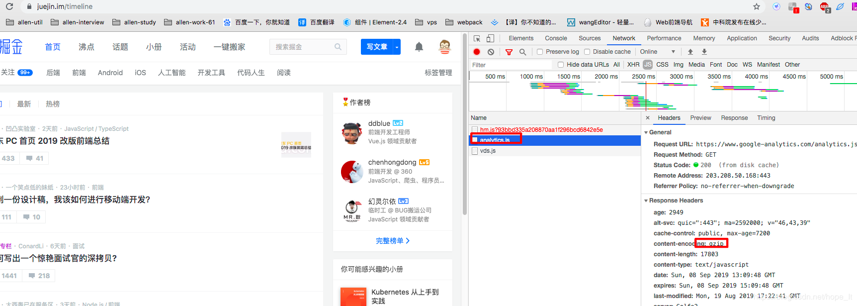The image size is (857, 306).
Task: Expand 完整榜单 full author ranking
Action: (393, 241)
